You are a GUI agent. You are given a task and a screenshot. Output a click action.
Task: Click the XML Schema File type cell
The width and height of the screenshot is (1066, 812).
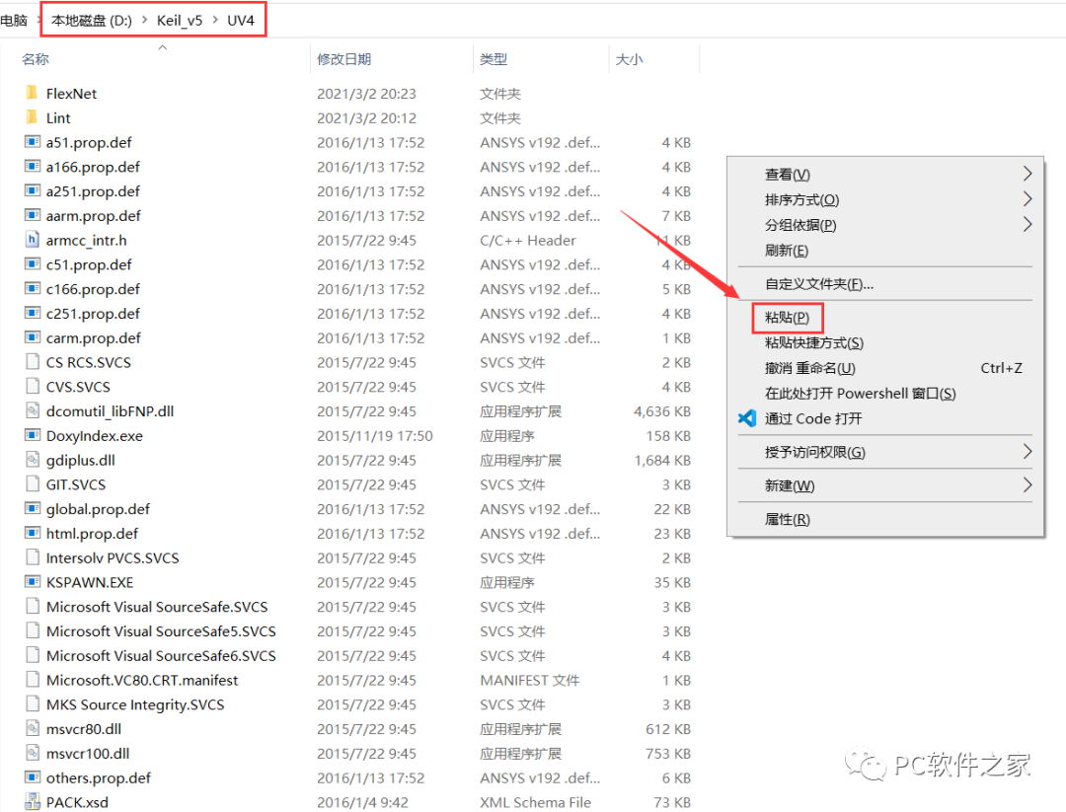[535, 802]
